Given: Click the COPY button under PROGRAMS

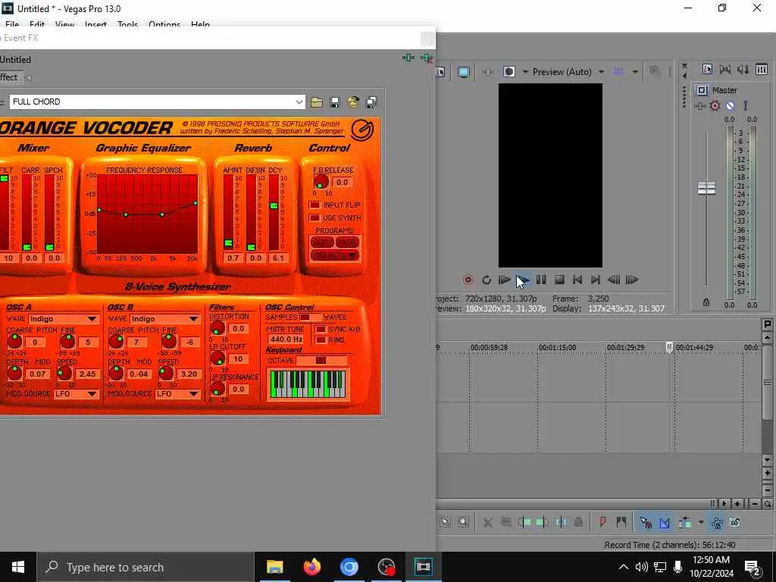Looking at the screenshot, I should 322,242.
